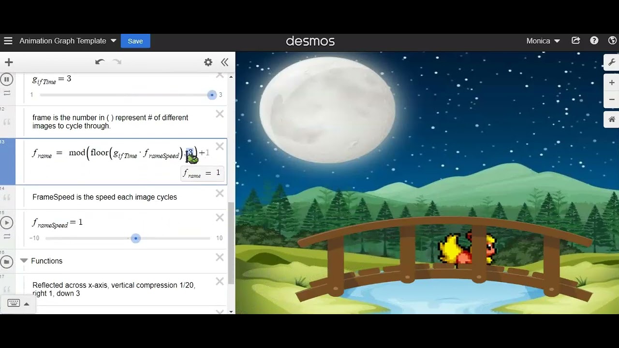The width and height of the screenshot is (619, 348).
Task: Toggle the Functions folder visibility icon
Action: [7, 262]
